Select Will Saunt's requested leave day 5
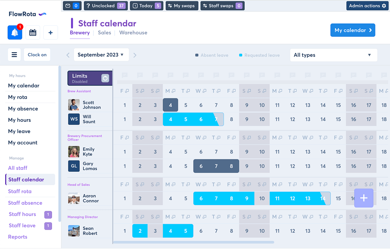The width and height of the screenshot is (390, 249). (186, 119)
